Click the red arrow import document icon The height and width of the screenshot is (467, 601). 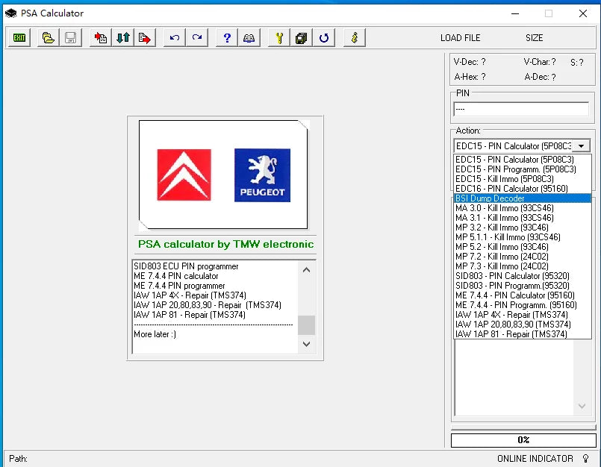[x=101, y=37]
